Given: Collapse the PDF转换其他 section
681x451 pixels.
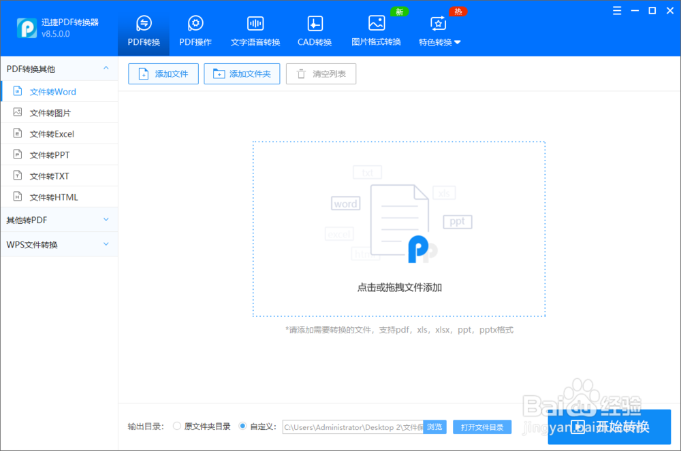Looking at the screenshot, I should click(x=59, y=69).
